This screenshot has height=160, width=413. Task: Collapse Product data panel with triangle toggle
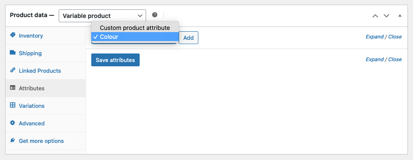400,15
